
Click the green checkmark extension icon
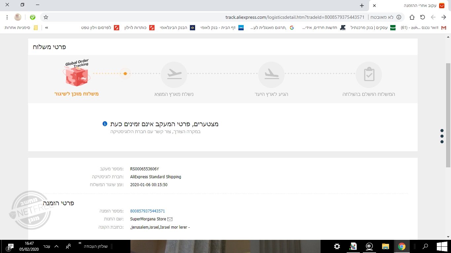[x=32, y=17]
